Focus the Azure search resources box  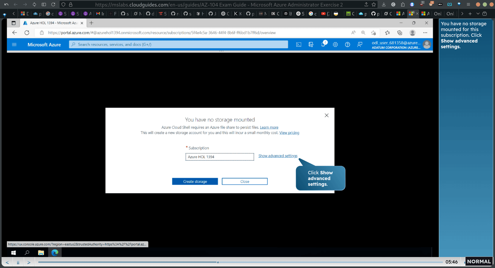[x=179, y=44]
